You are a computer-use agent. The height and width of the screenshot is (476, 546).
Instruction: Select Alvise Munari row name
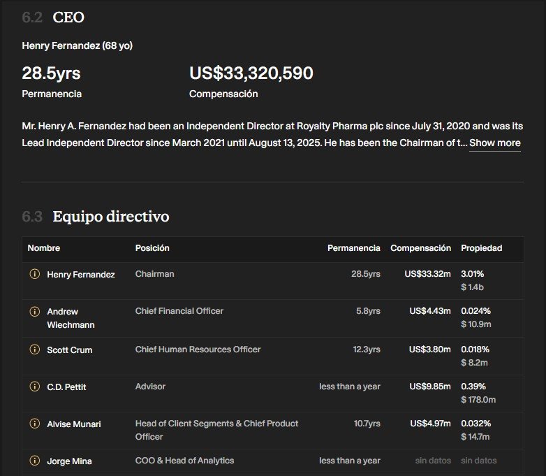click(74, 424)
